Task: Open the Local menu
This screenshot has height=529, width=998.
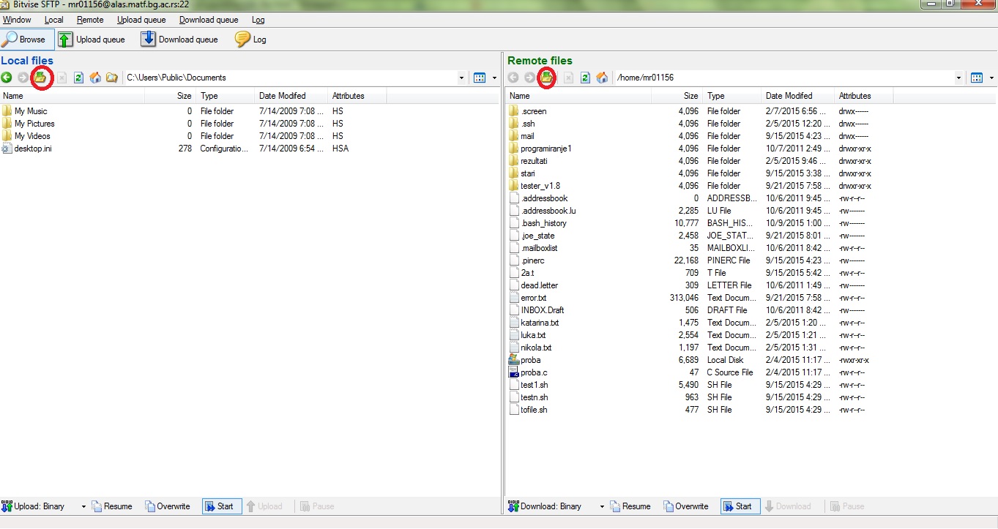Action: pyautogui.click(x=53, y=20)
